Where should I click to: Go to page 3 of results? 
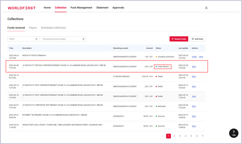[x=180, y=136]
